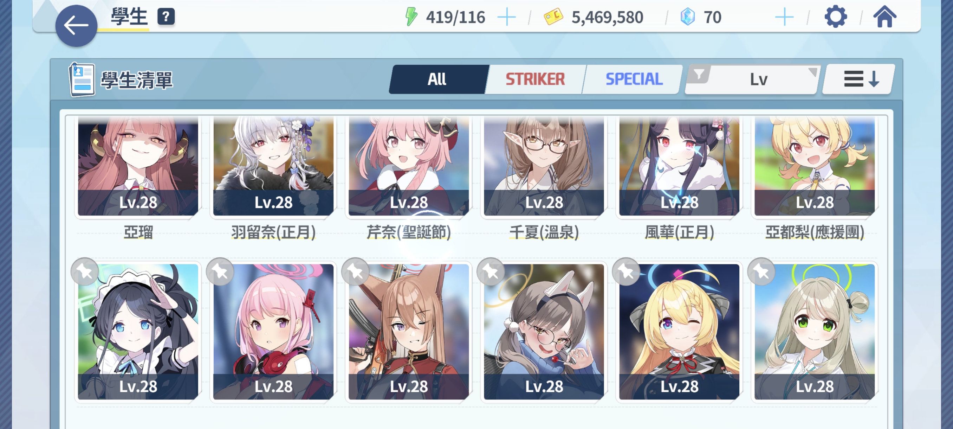Open settings gear icon
The width and height of the screenshot is (953, 429).
[x=835, y=17]
